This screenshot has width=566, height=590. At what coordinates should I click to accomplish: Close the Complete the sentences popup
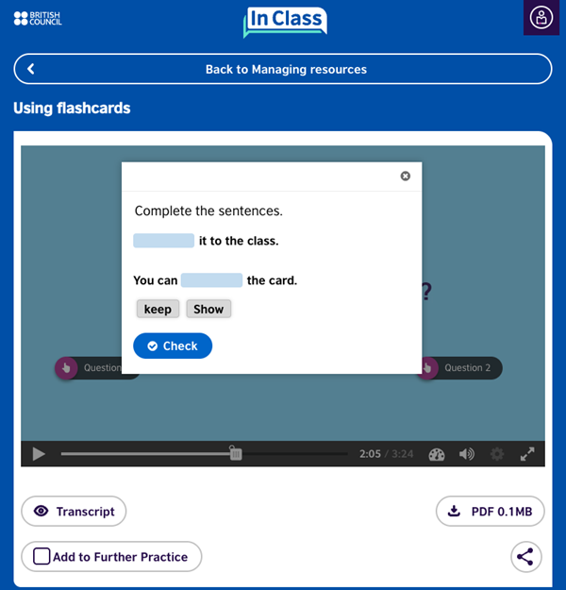[406, 176]
